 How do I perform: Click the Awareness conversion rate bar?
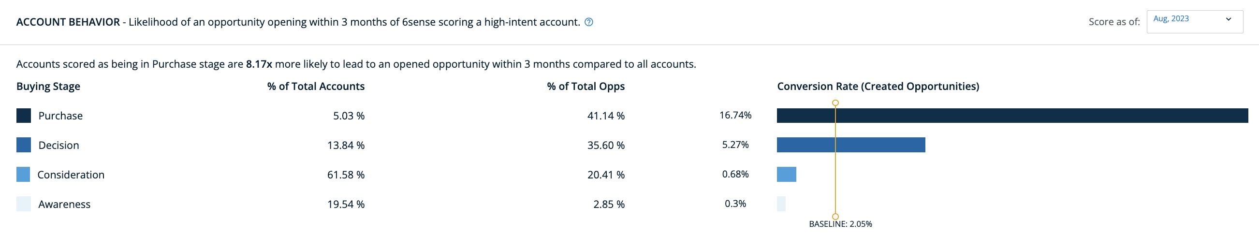pyautogui.click(x=781, y=204)
